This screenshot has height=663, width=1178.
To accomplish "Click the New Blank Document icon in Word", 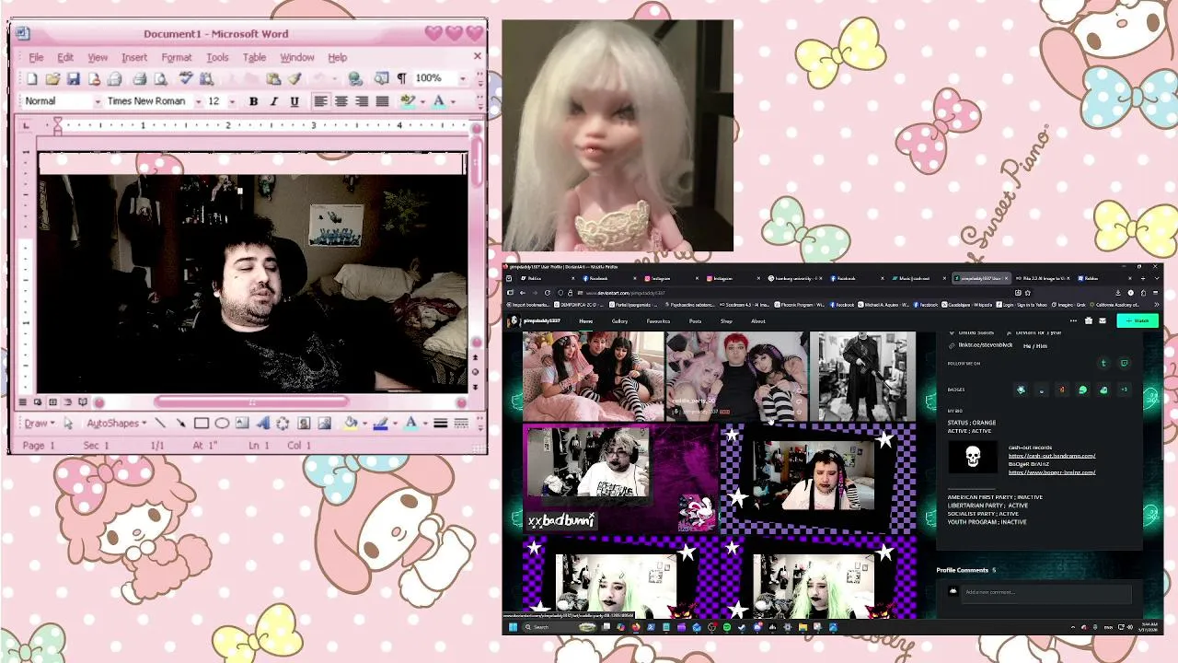I will (32, 79).
